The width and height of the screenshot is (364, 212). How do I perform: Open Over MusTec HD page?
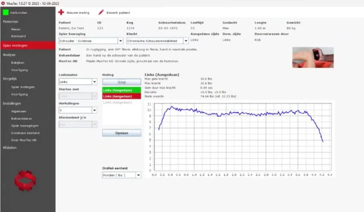tap(24, 140)
